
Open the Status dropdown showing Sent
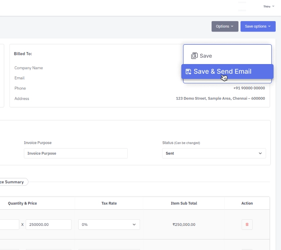tap(214, 154)
